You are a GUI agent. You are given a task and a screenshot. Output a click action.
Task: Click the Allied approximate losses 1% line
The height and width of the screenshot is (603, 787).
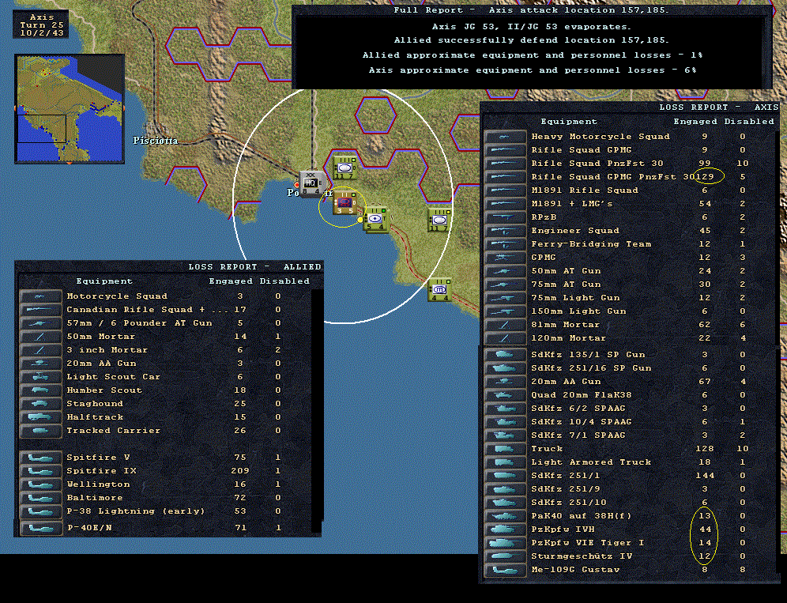coord(533,55)
